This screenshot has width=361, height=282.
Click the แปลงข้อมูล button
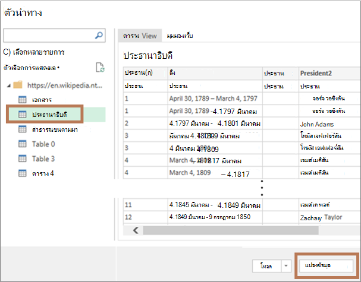pyautogui.click(x=326, y=265)
